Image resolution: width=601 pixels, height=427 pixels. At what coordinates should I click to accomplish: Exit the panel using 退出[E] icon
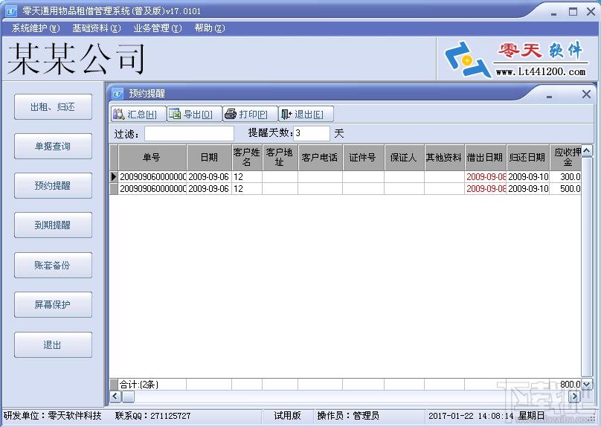[286, 114]
